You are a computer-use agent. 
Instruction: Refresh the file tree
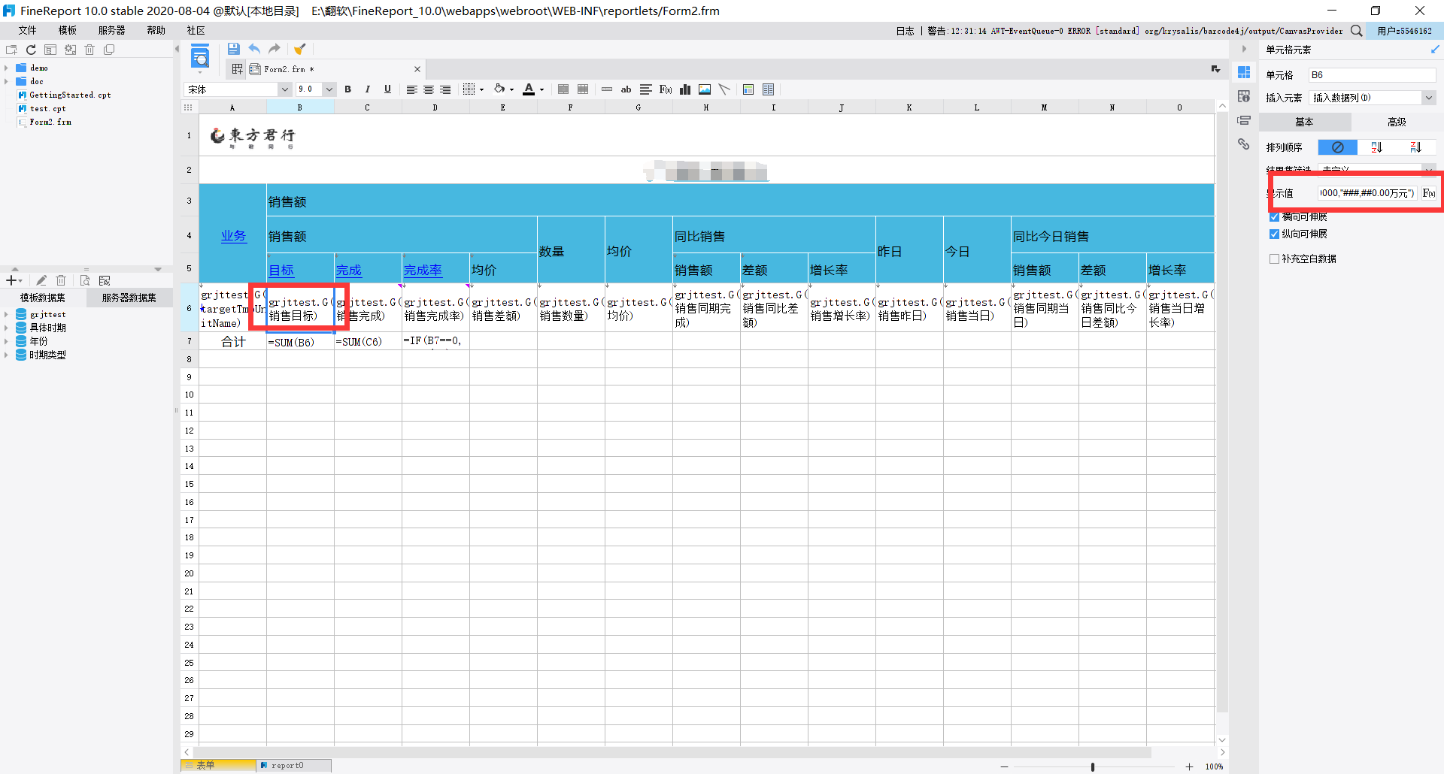(x=31, y=50)
